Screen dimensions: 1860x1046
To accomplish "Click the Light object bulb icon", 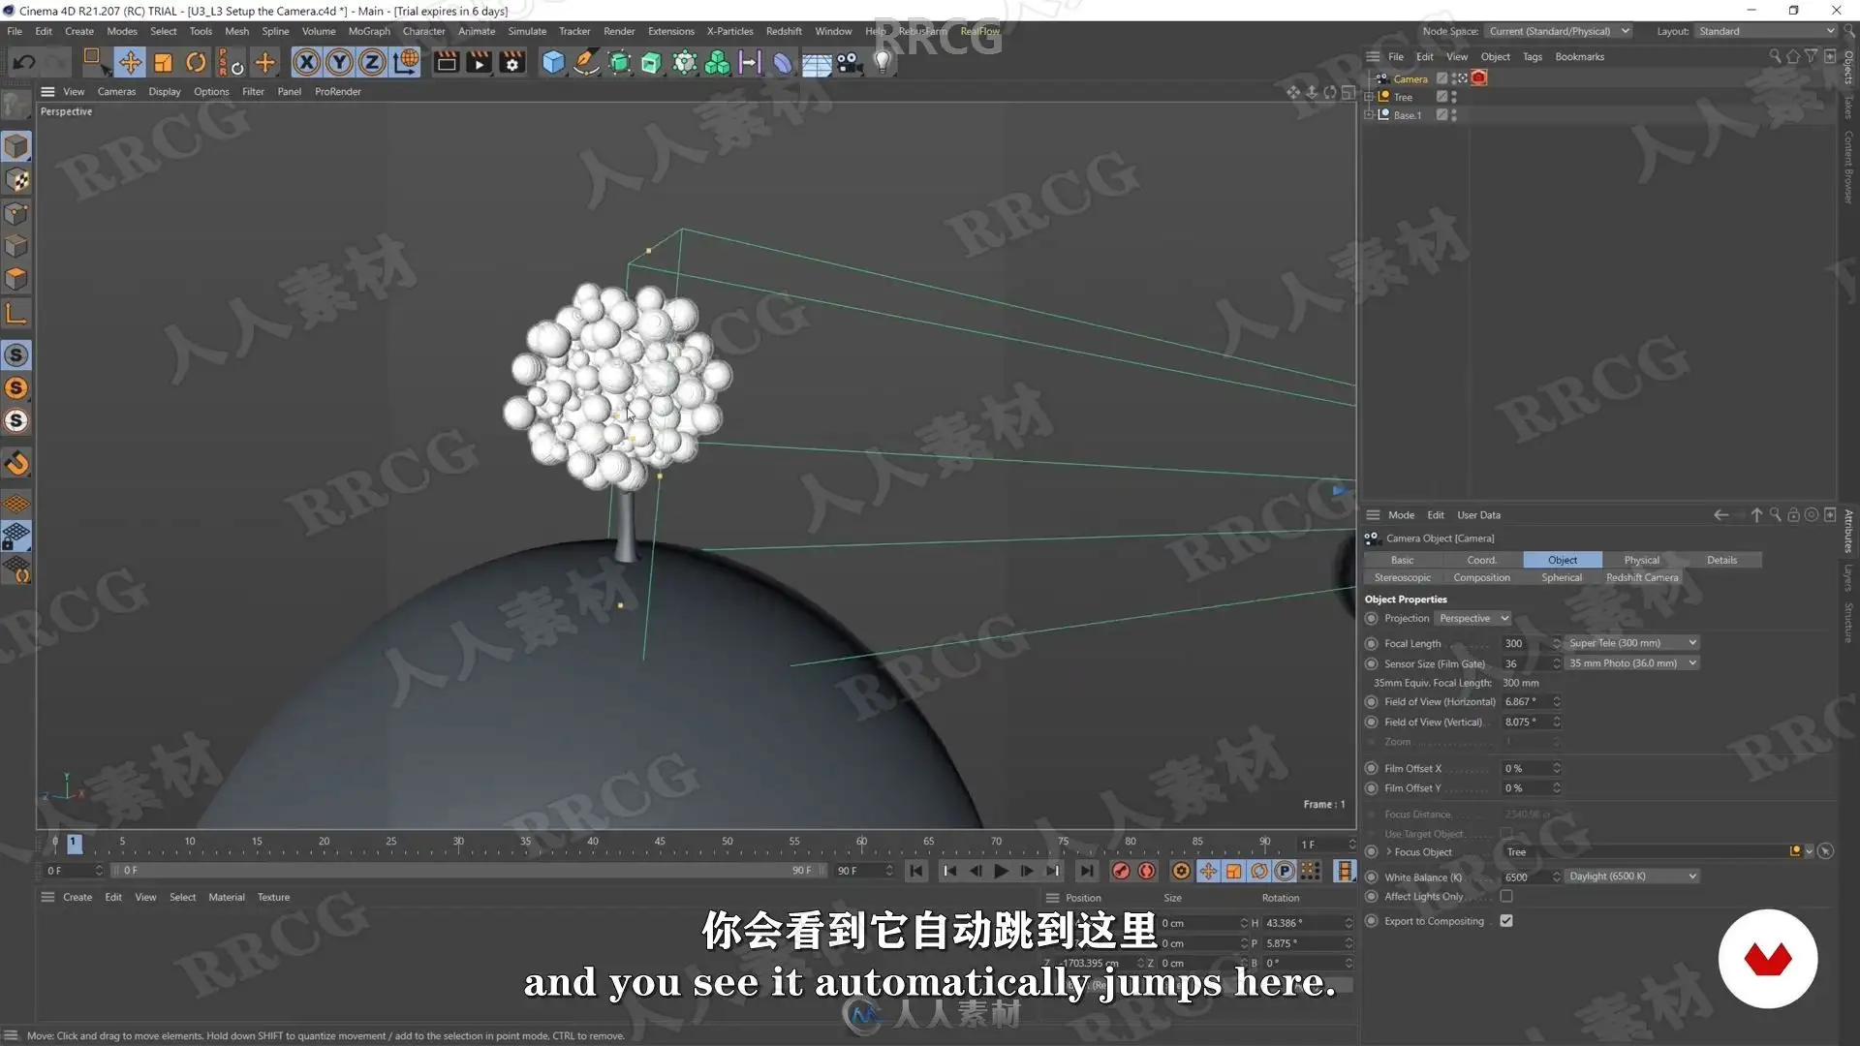I will click(883, 63).
